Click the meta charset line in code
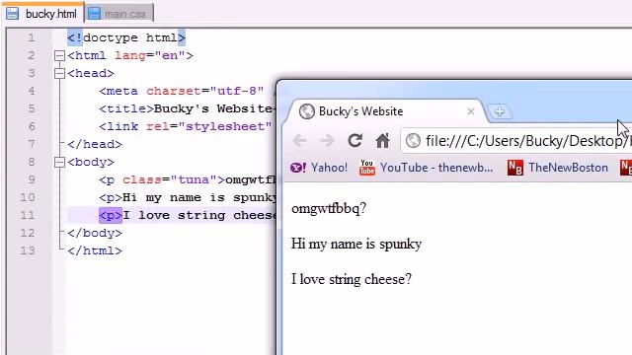The image size is (632, 355). [188, 91]
